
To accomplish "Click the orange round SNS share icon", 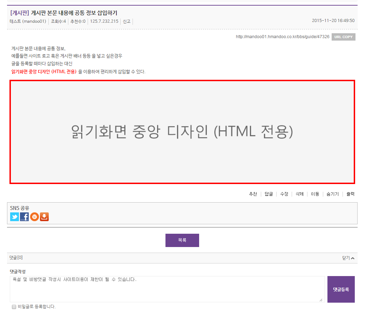I will [x=34, y=217].
